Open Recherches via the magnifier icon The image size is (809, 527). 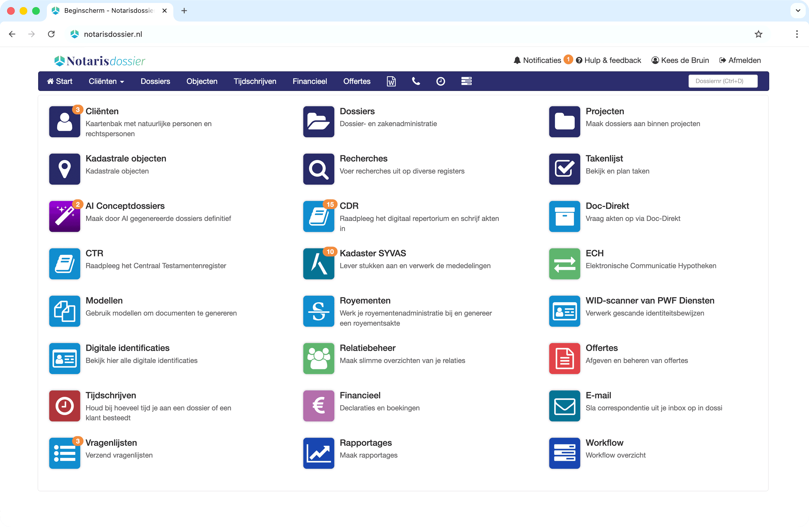(x=318, y=169)
